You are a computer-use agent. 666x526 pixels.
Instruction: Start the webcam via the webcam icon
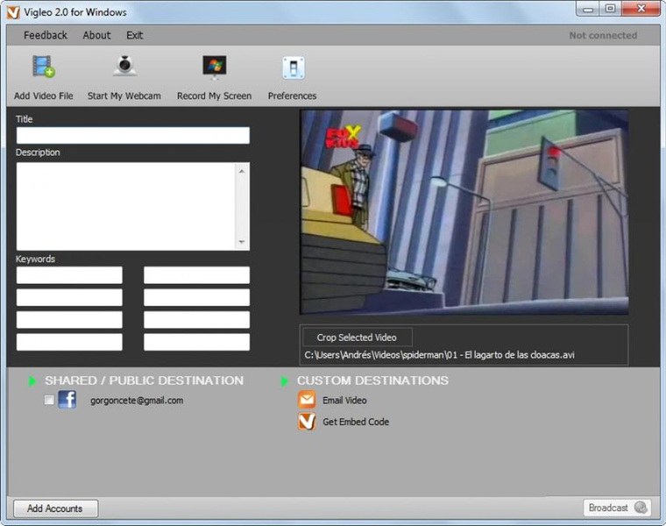tap(124, 66)
